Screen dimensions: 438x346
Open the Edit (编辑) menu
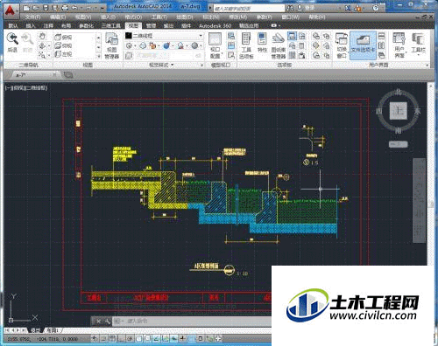[58, 17]
